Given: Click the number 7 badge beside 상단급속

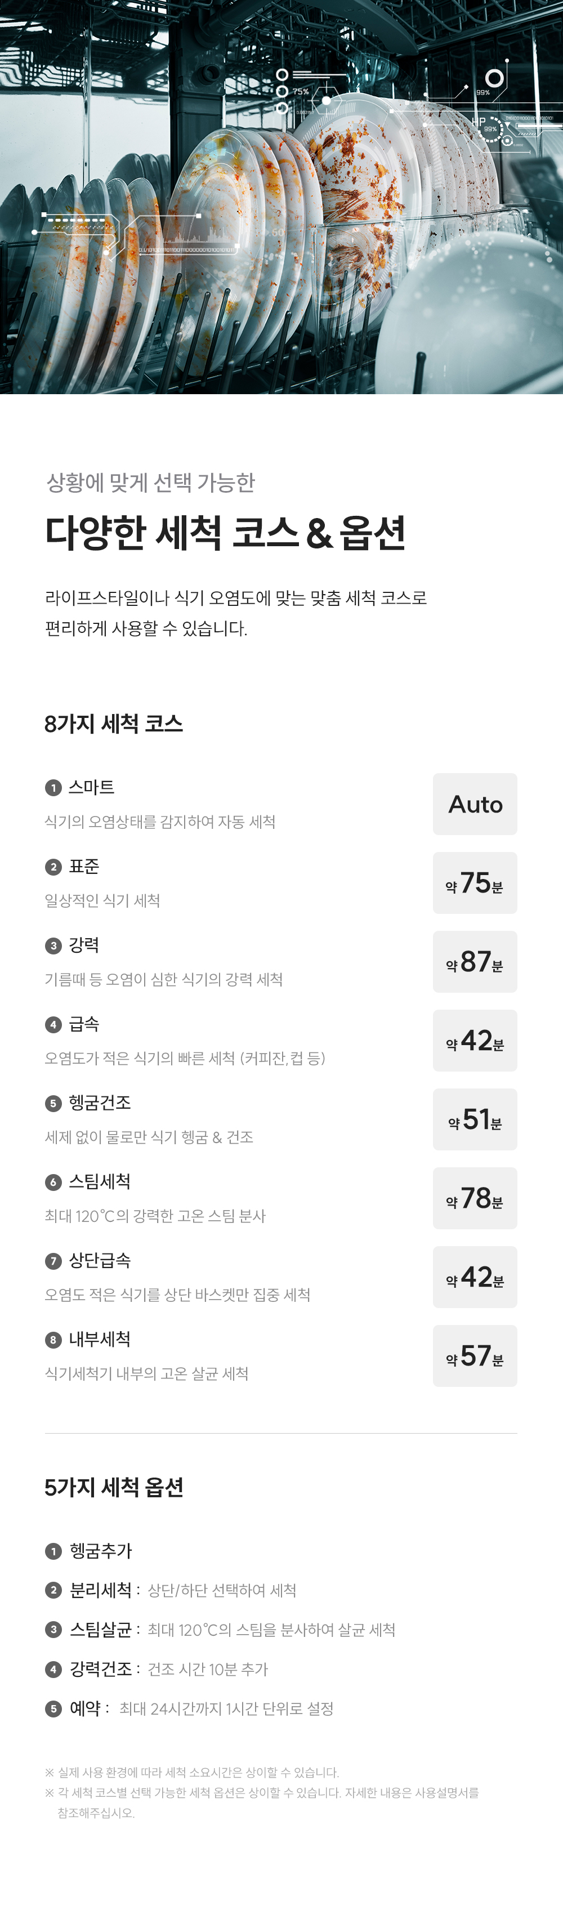Looking at the screenshot, I should pyautogui.click(x=53, y=1261).
